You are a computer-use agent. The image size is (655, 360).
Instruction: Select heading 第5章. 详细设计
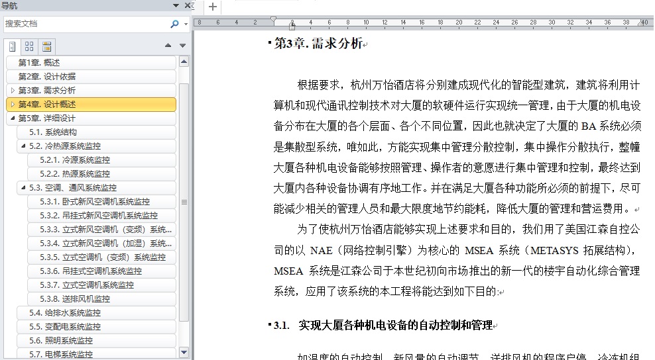[x=91, y=118]
